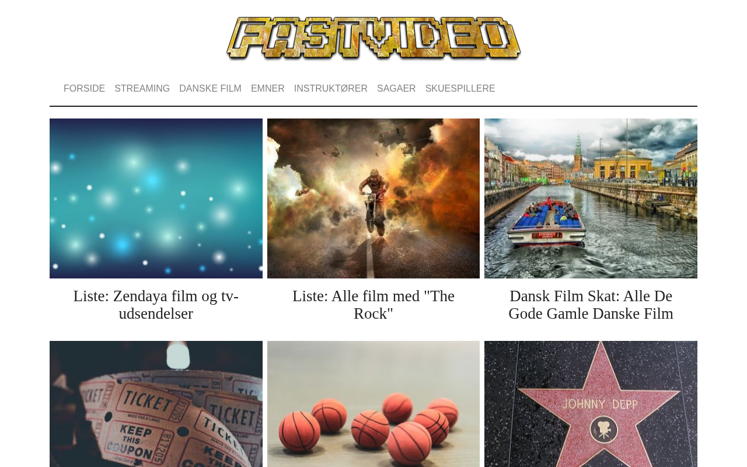Open 'Liste: Zendaya film og tv-udsendelser' link
This screenshot has width=747, height=467.
click(x=156, y=305)
